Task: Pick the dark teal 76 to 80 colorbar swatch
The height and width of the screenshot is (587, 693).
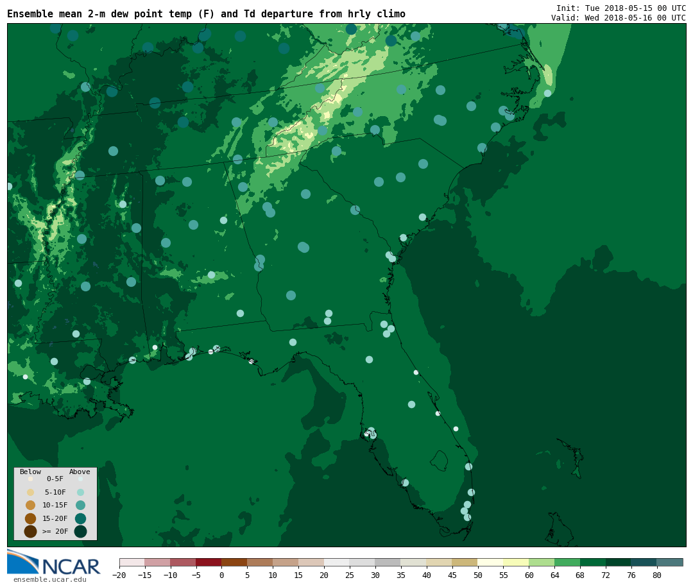Action: (x=644, y=562)
